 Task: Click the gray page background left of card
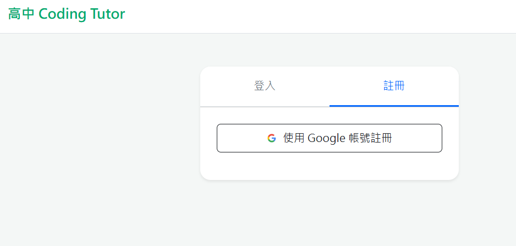coord(99,138)
